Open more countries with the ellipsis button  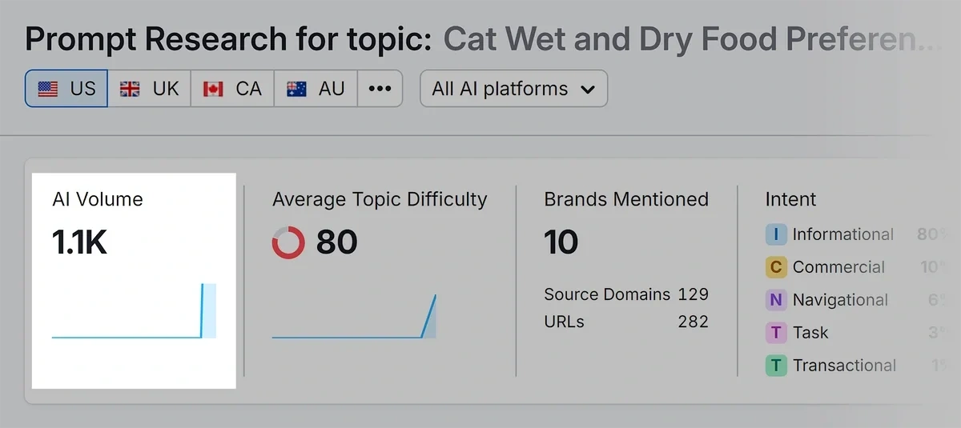pos(380,89)
